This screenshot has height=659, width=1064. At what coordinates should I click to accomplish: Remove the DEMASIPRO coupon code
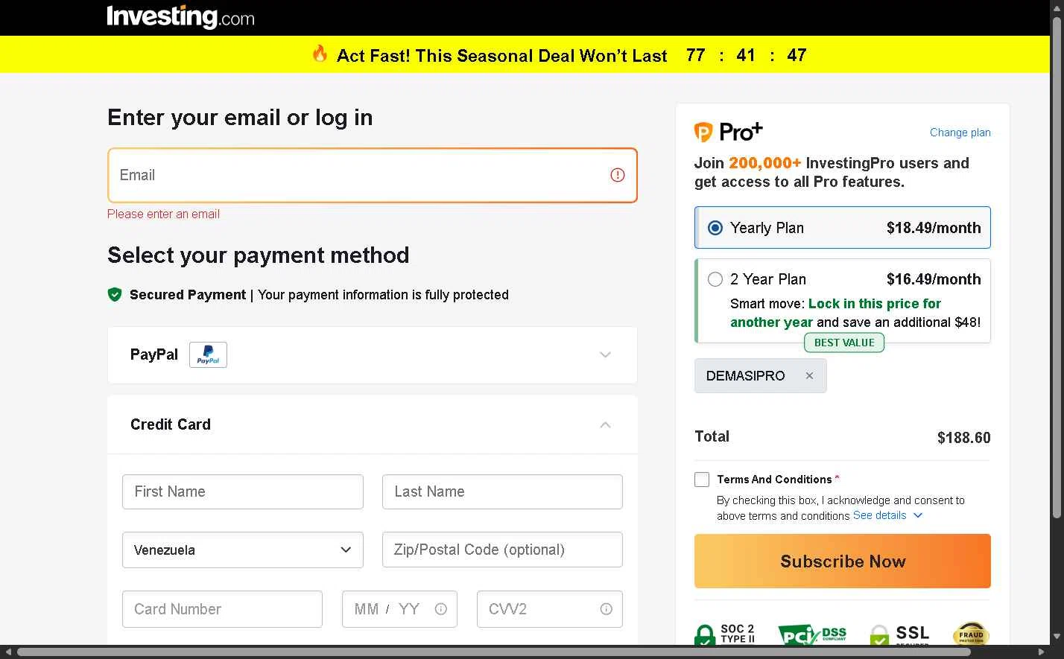[809, 375]
